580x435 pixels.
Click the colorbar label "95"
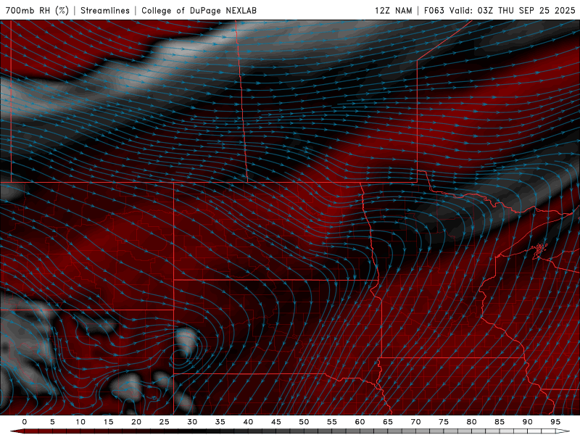tap(555, 422)
